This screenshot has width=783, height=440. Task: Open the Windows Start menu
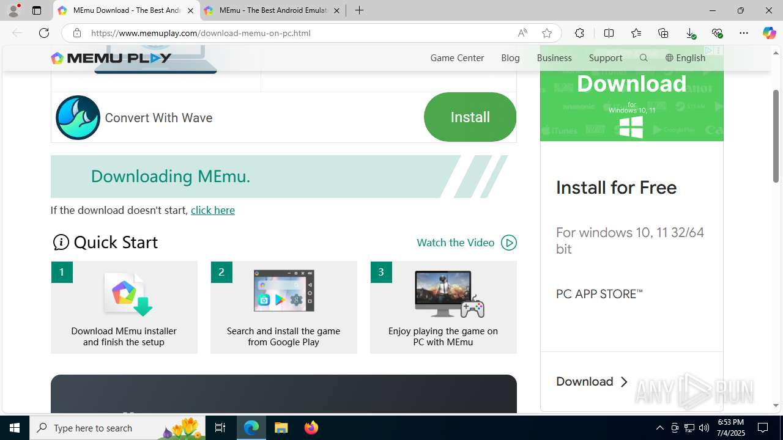click(x=15, y=428)
